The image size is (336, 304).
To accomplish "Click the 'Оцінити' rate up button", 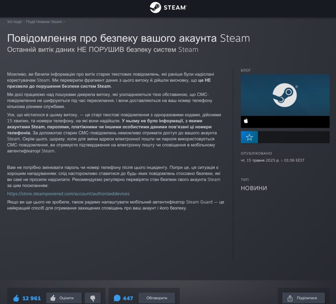I will (x=64, y=298).
